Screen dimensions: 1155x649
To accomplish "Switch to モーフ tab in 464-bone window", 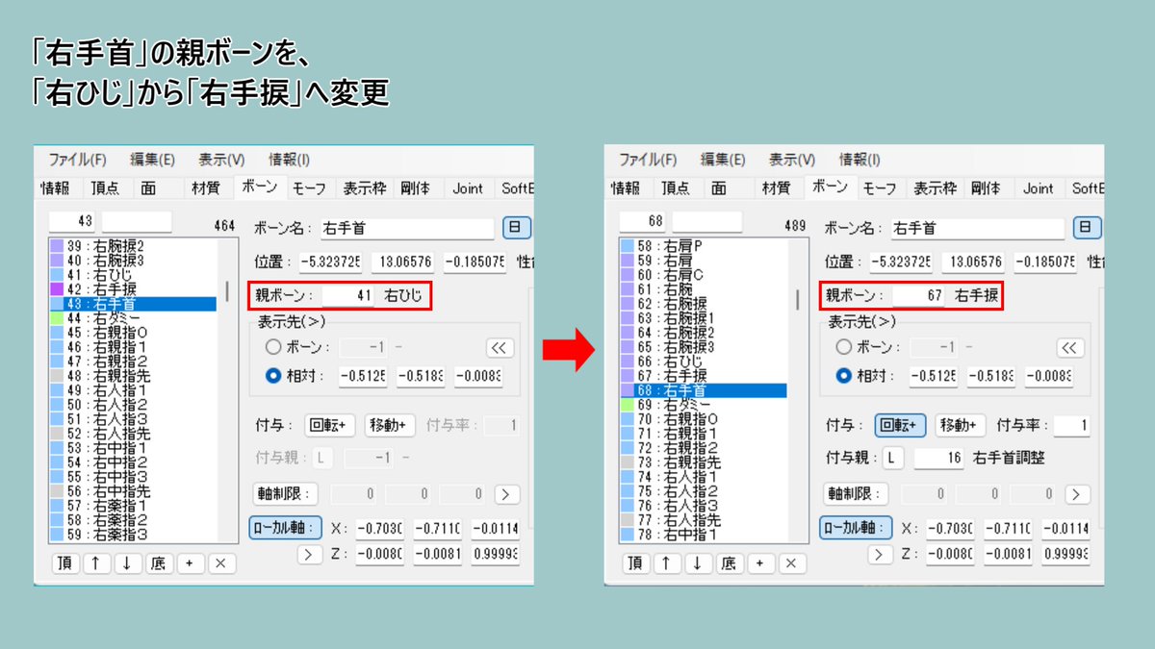I will click(309, 188).
